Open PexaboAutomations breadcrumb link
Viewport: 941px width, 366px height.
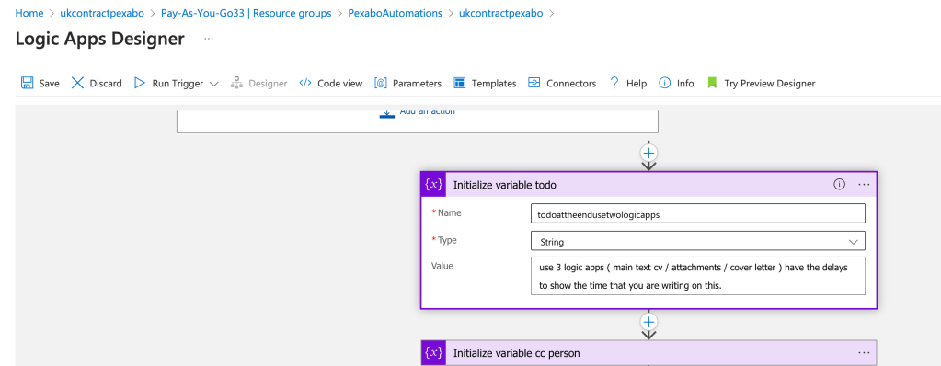tap(395, 13)
